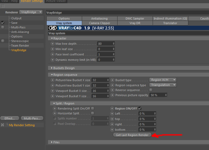This screenshot has height=150, width=209.
Task: Click the Effect... button
Action: pyautogui.click(x=10, y=118)
